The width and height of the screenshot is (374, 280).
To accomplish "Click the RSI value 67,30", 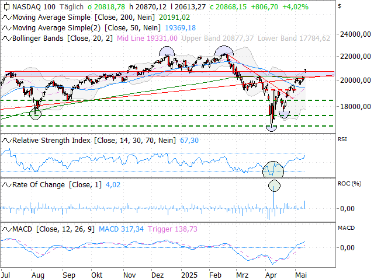I will [x=189, y=141].
